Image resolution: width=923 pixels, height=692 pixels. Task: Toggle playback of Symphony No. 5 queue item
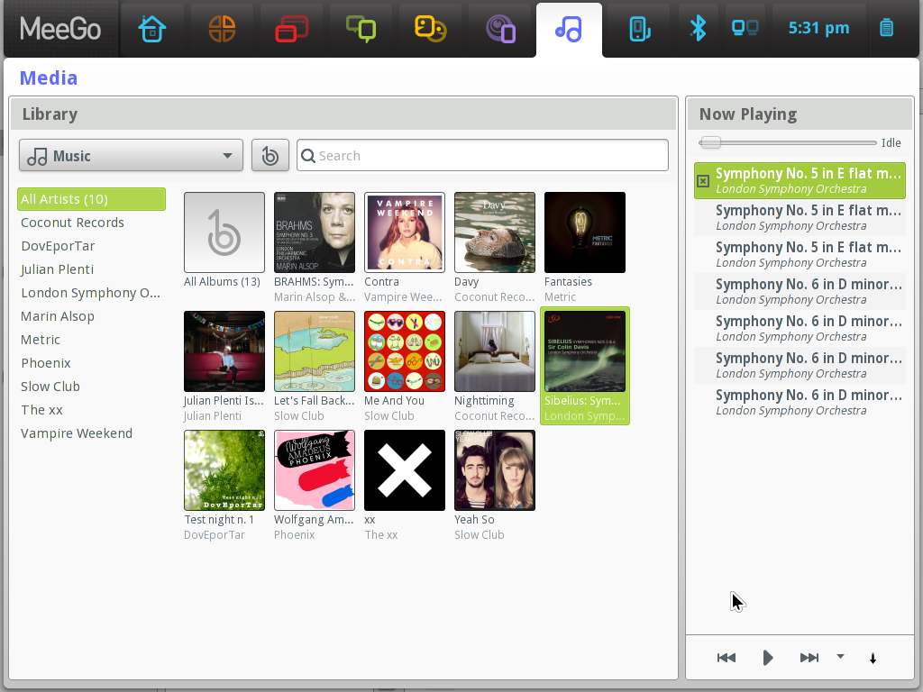pyautogui.click(x=704, y=180)
